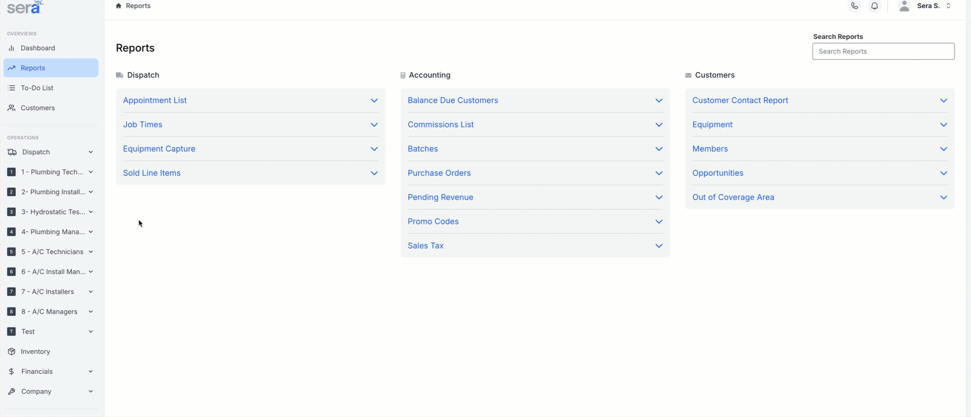Click the user avatar icon
This screenshot has width=971, height=417.
tap(904, 6)
